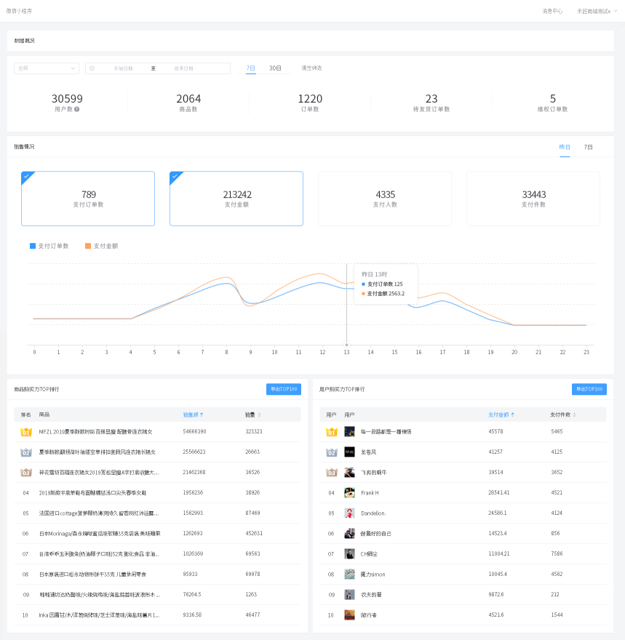The image size is (625, 640).
Task: Switch overview to 30日 tab
Action: coord(275,68)
